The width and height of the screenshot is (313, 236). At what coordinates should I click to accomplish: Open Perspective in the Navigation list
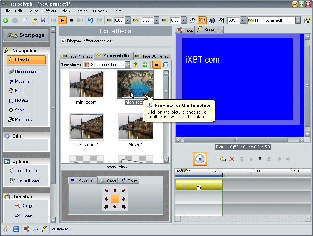click(21, 120)
